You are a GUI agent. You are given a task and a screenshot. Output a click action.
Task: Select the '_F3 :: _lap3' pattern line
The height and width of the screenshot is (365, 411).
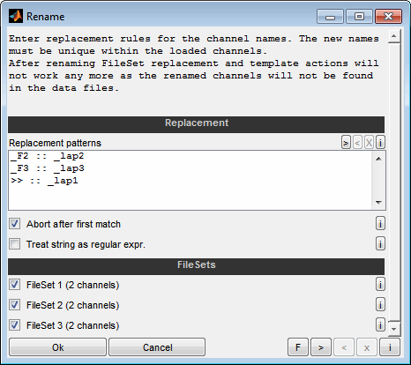(48, 168)
